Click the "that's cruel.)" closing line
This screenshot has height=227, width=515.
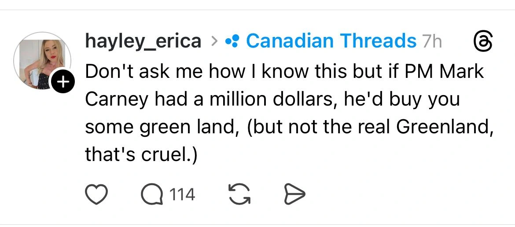(x=141, y=155)
